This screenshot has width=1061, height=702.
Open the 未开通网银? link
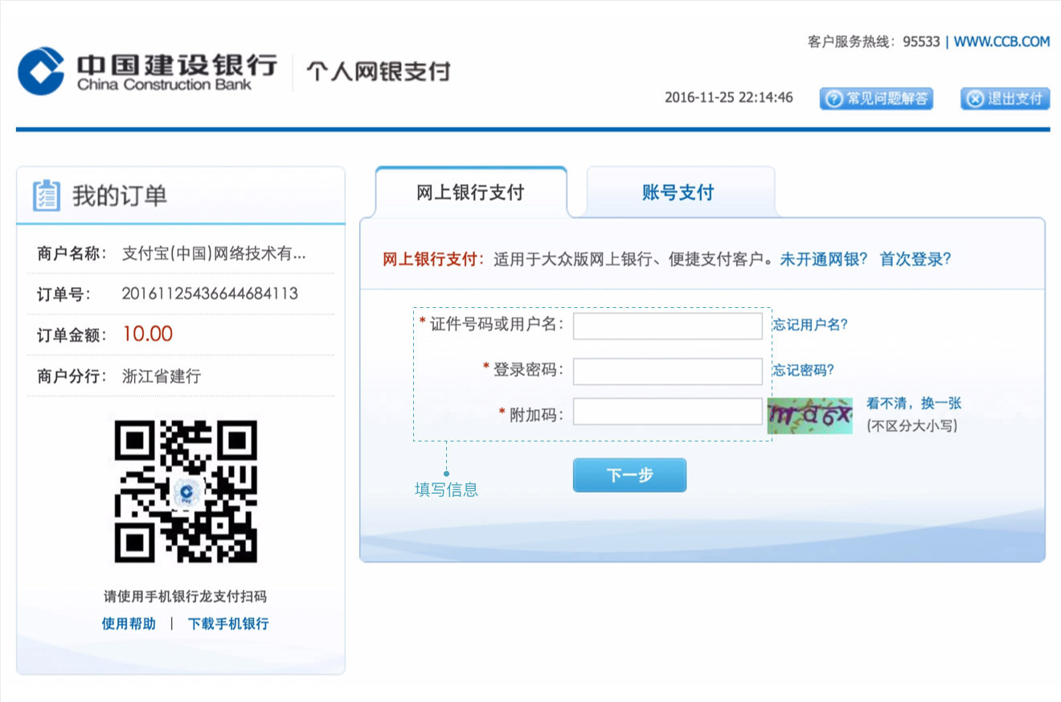[x=824, y=260]
